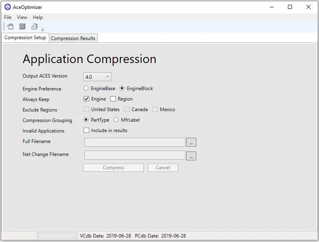Click the status bar progress indicator
Screen dimensions: 319x242
click(x=57, y=236)
